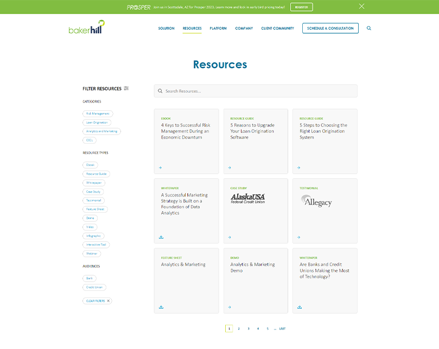Toggle the Credit Union audience filter
This screenshot has height=349, width=439.
(x=94, y=287)
